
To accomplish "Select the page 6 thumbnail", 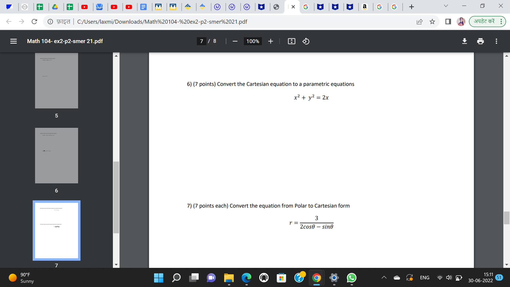I will click(x=56, y=155).
